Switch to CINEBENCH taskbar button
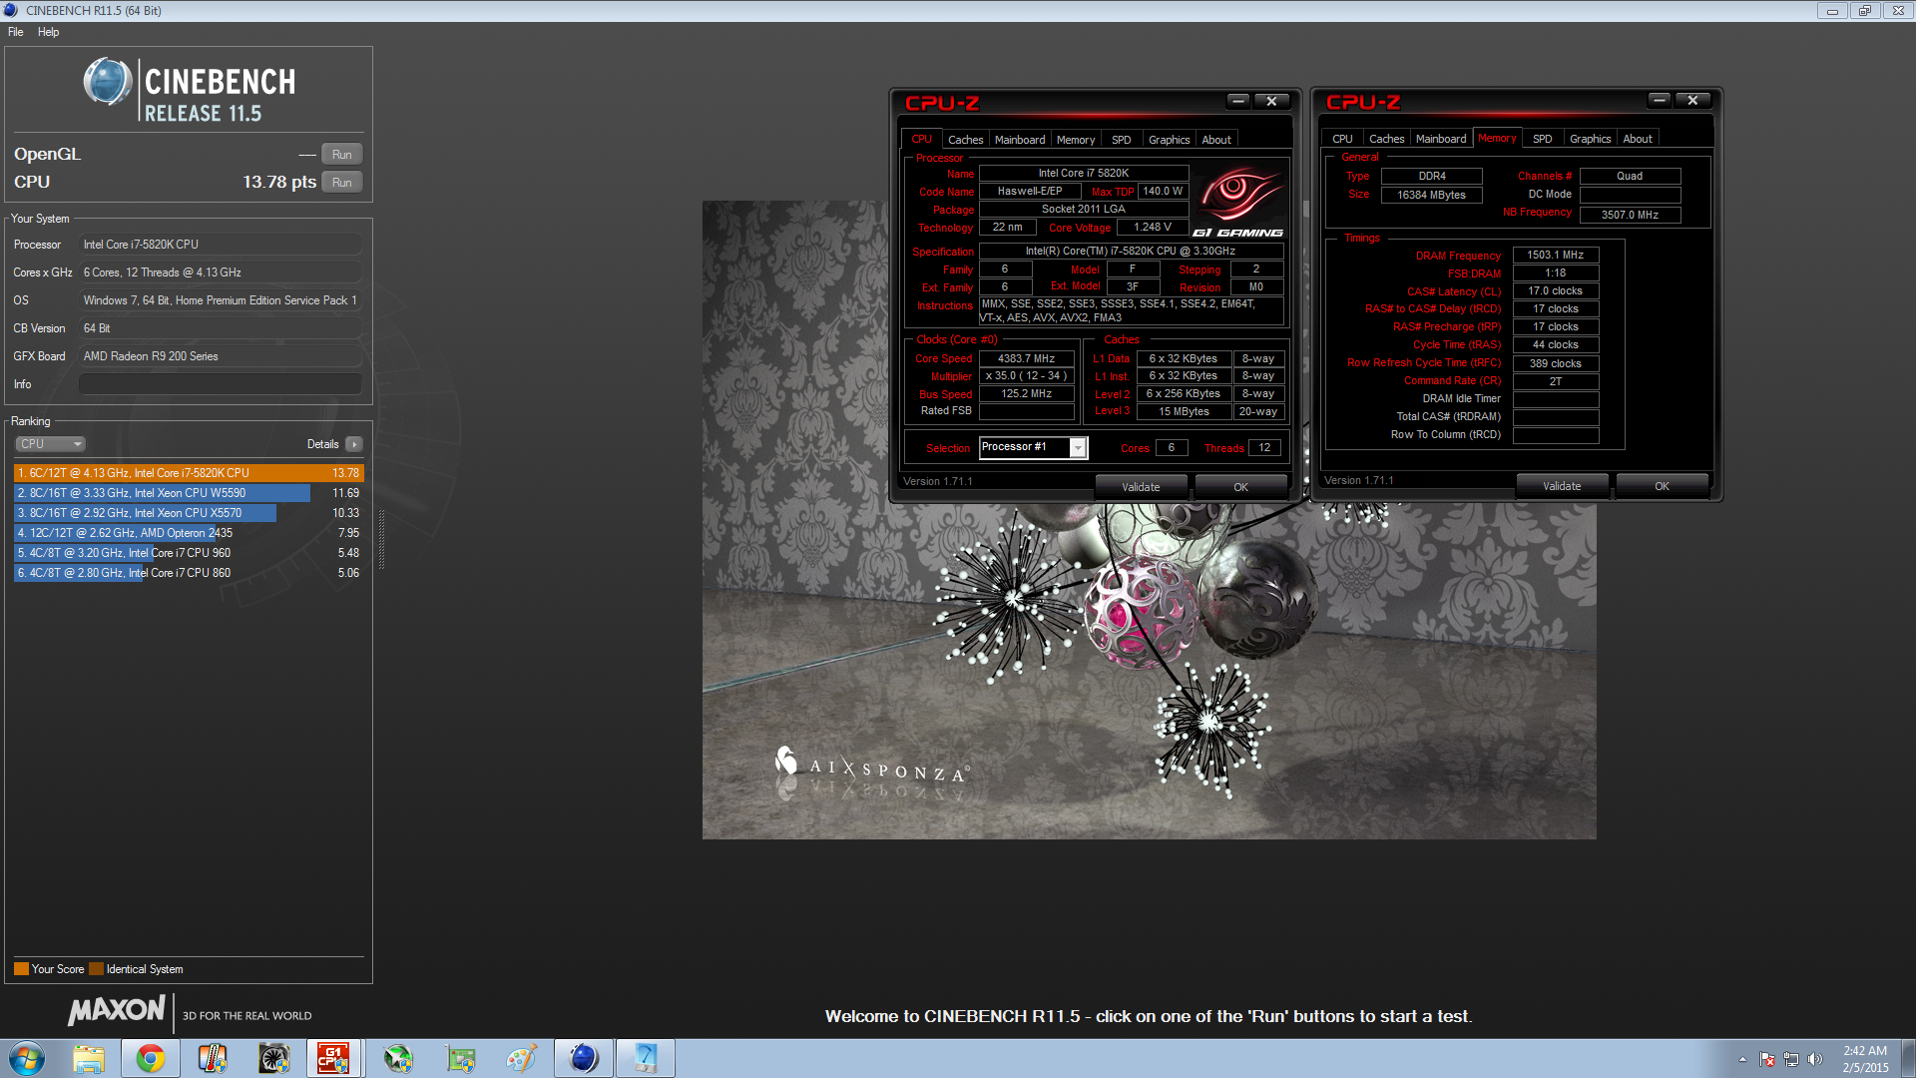The width and height of the screenshot is (1916, 1078). coord(584,1058)
